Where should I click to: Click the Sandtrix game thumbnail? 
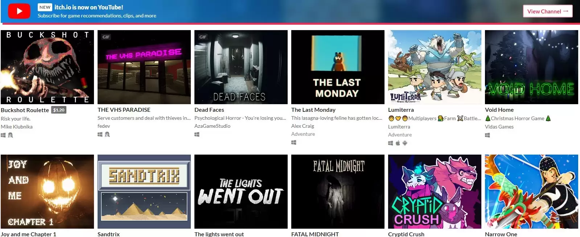tap(144, 191)
